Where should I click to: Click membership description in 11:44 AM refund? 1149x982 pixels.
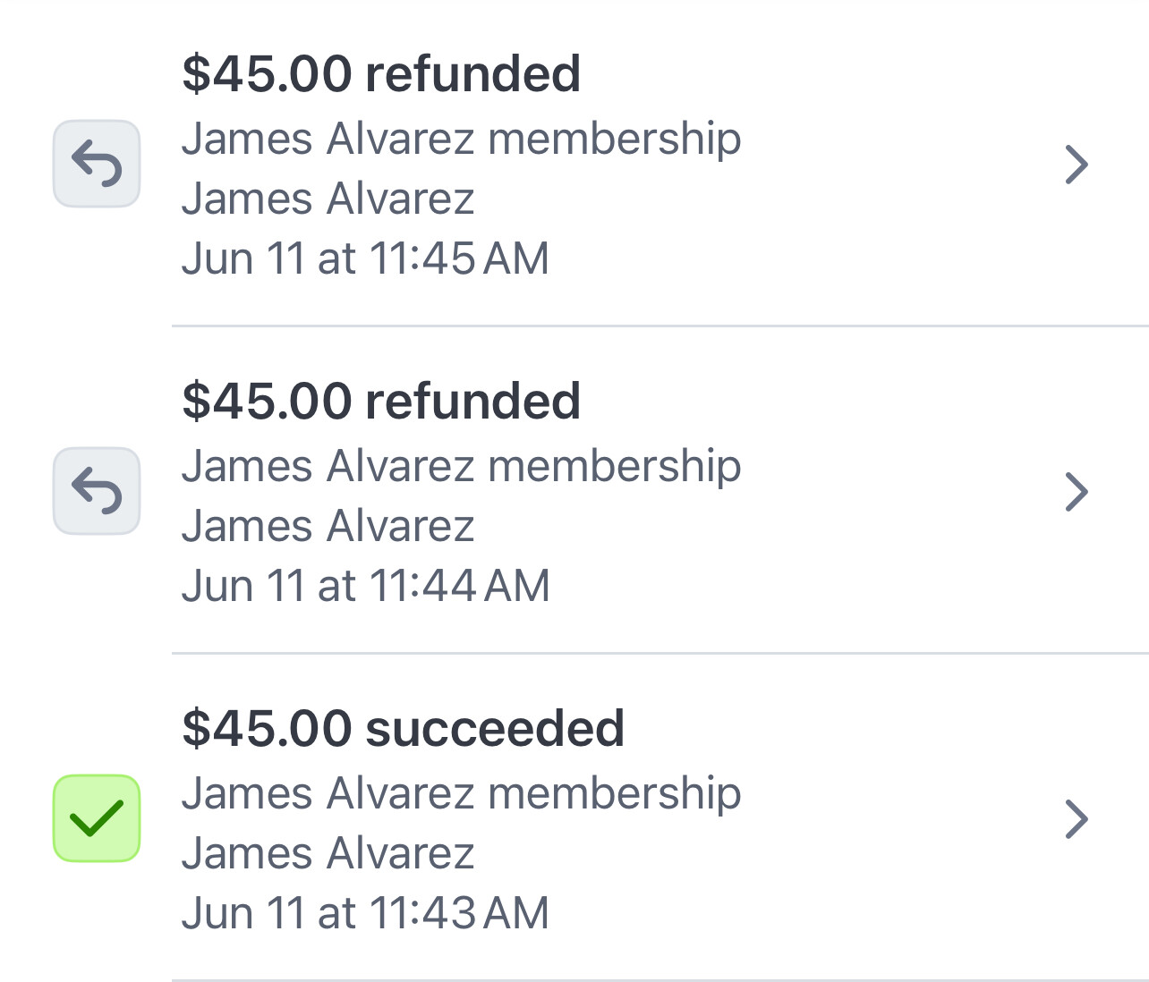point(462,467)
